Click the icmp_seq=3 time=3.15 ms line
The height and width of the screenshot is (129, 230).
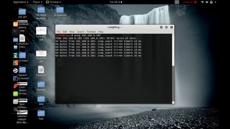98,47
